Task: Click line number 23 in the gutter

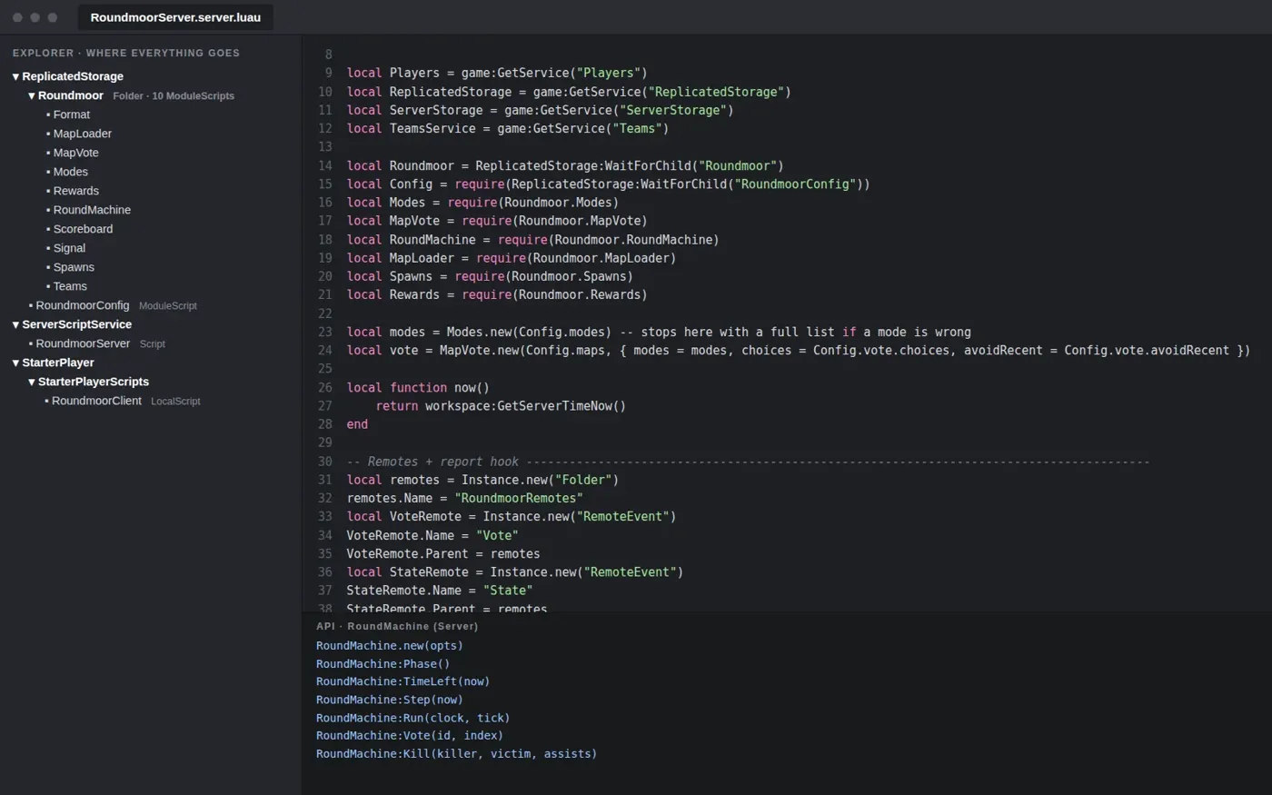Action: click(x=325, y=333)
